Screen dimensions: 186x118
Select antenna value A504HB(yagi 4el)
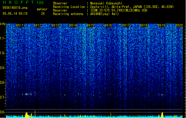click(104, 14)
